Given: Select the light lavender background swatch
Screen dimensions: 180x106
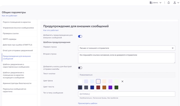Looking at the screenshot, I should tap(86, 81).
